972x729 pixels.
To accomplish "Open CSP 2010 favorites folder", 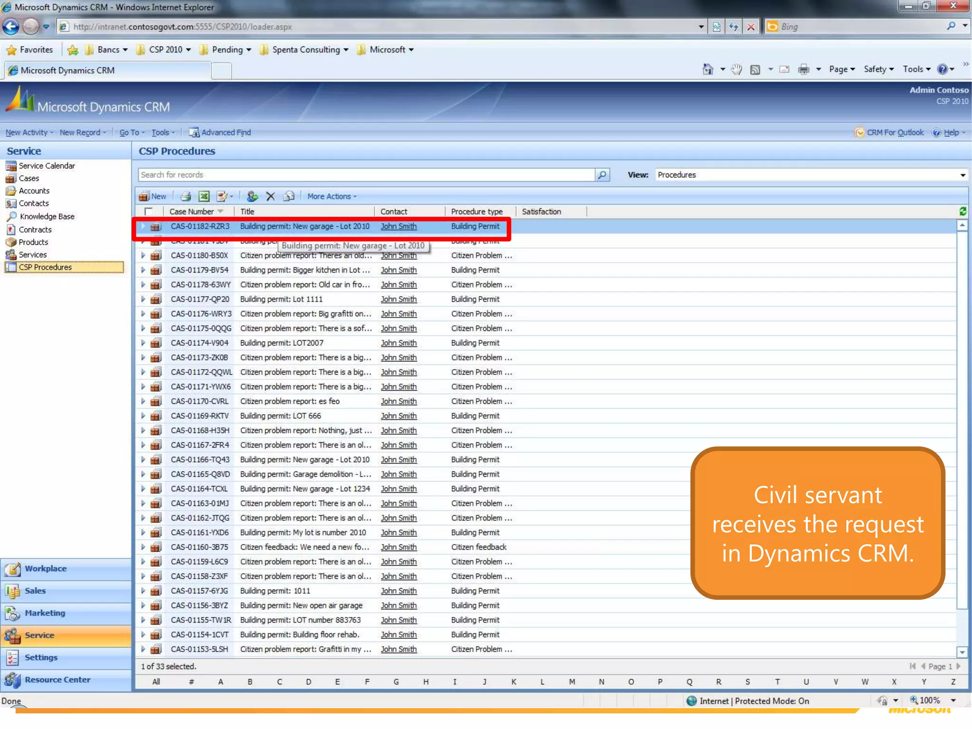I will [x=163, y=49].
